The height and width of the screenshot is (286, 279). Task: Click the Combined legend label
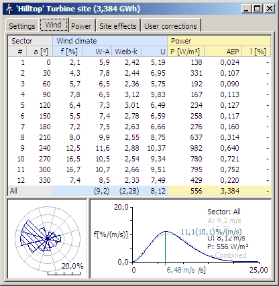pos(231,255)
